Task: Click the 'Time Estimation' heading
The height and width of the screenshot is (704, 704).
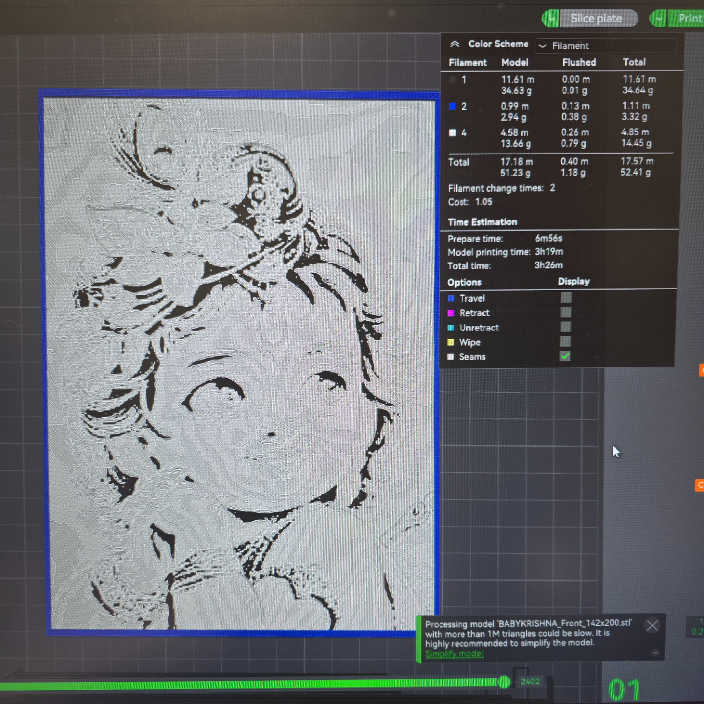Action: [x=483, y=222]
